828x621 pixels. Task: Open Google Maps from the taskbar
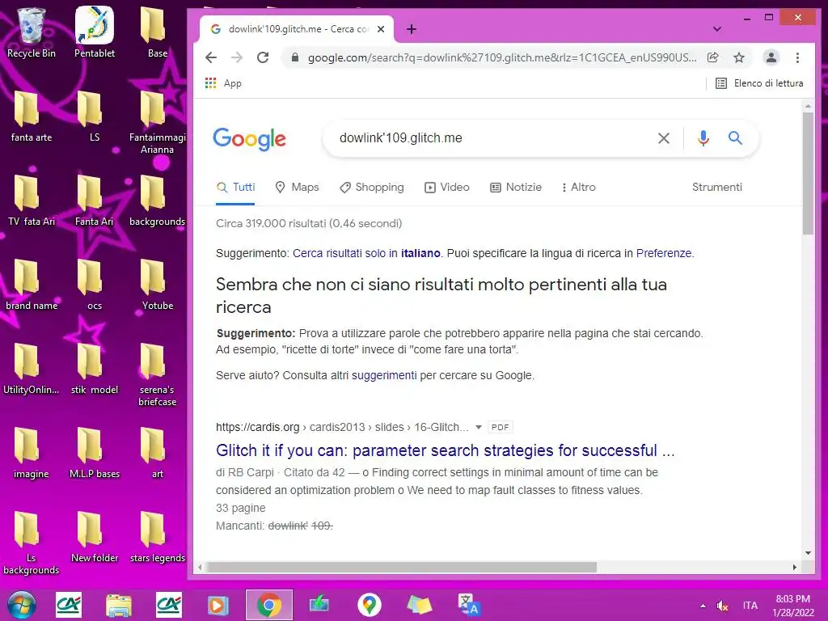click(369, 605)
